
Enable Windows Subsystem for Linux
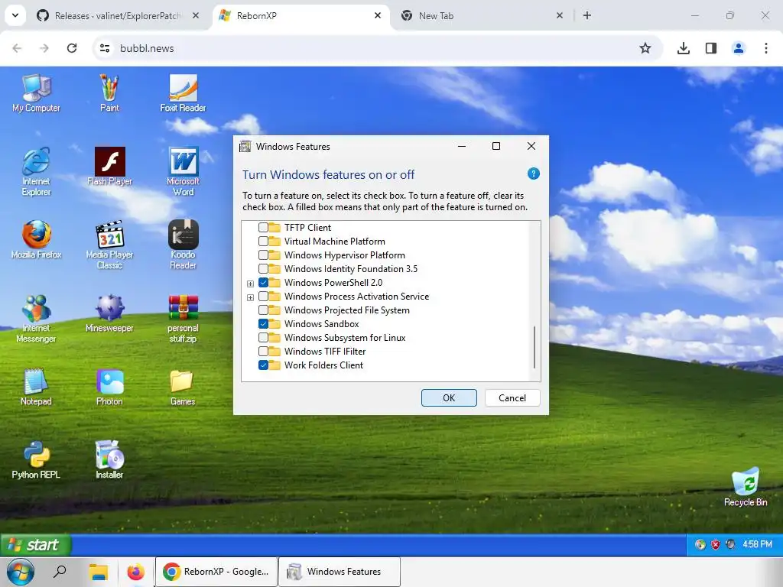[x=263, y=337]
